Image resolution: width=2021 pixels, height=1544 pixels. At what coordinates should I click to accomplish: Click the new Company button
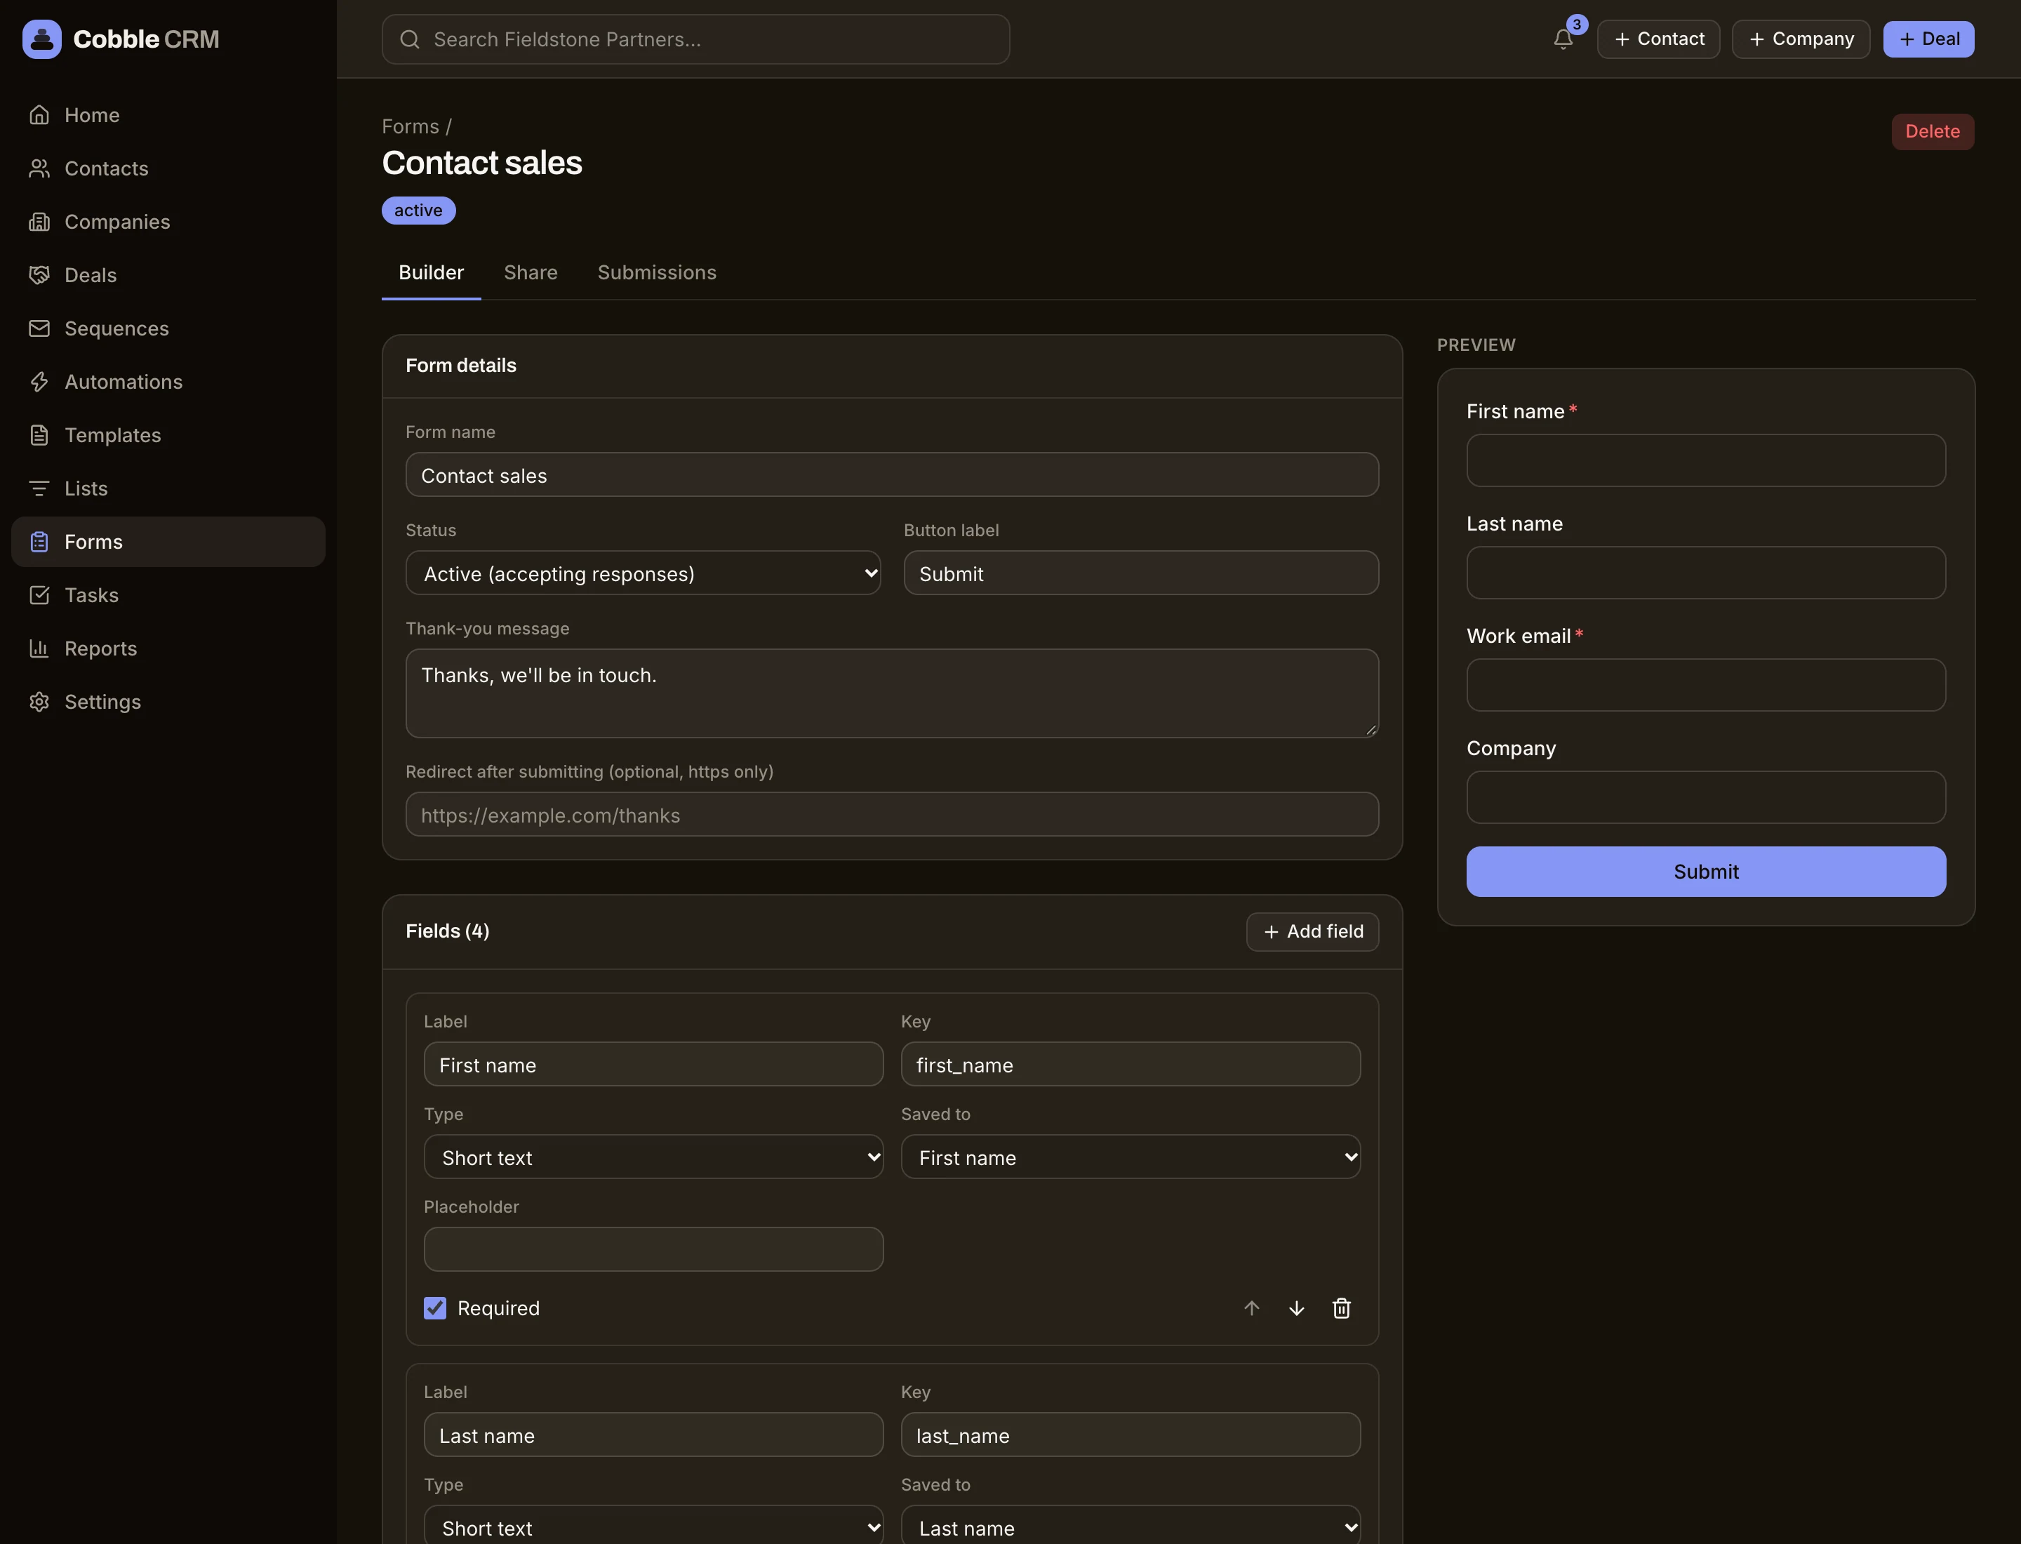point(1801,39)
